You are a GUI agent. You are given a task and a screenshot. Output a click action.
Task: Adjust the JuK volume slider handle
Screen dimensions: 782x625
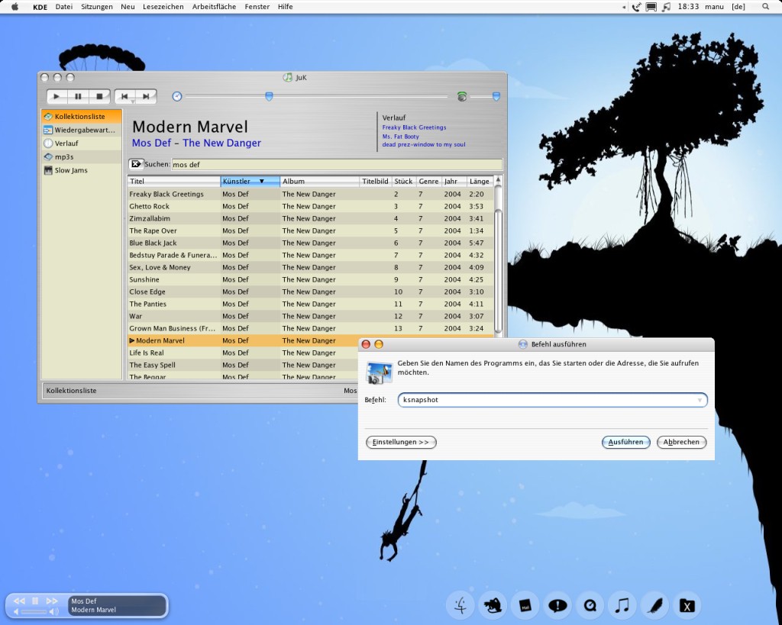click(x=496, y=96)
